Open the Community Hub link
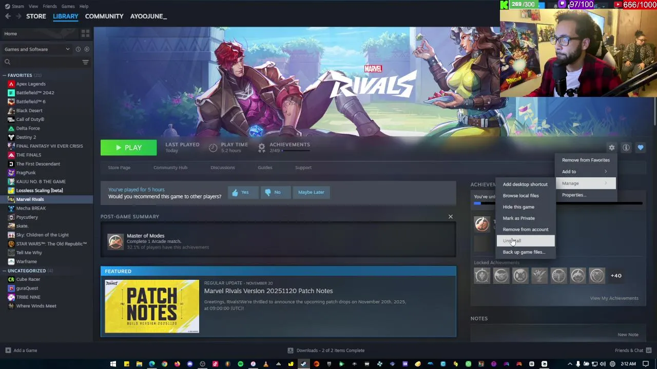The width and height of the screenshot is (657, 369). pyautogui.click(x=170, y=168)
